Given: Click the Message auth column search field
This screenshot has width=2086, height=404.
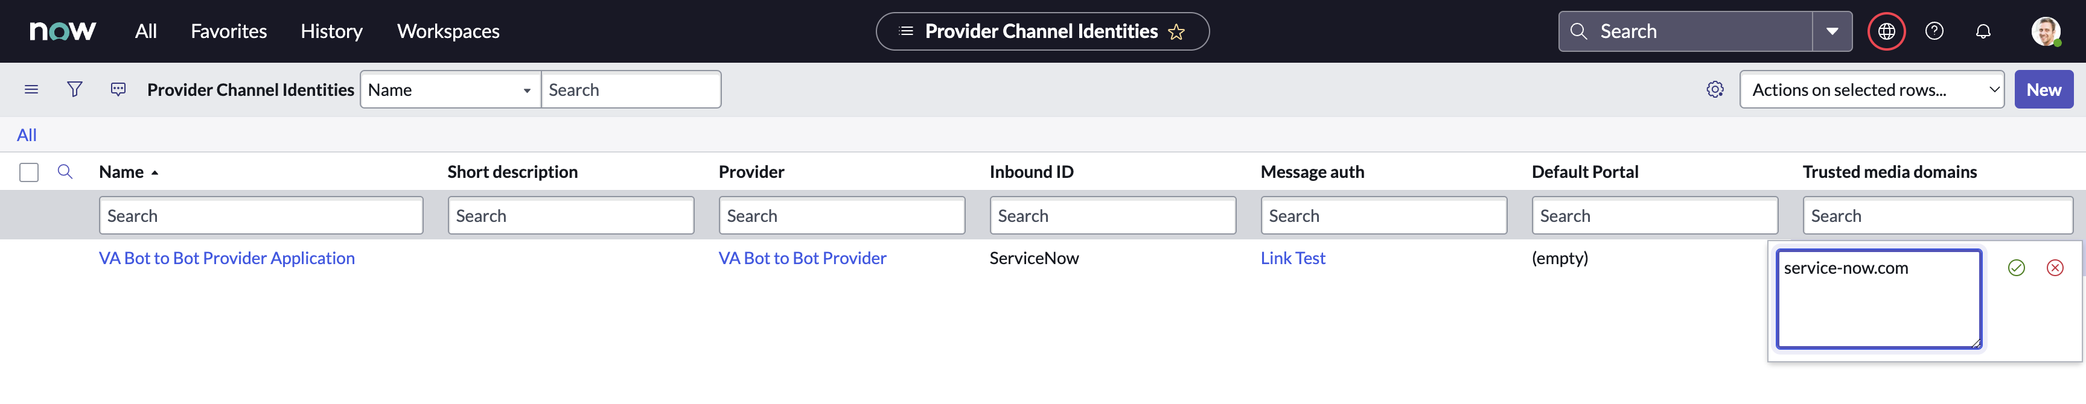Looking at the screenshot, I should (1384, 215).
